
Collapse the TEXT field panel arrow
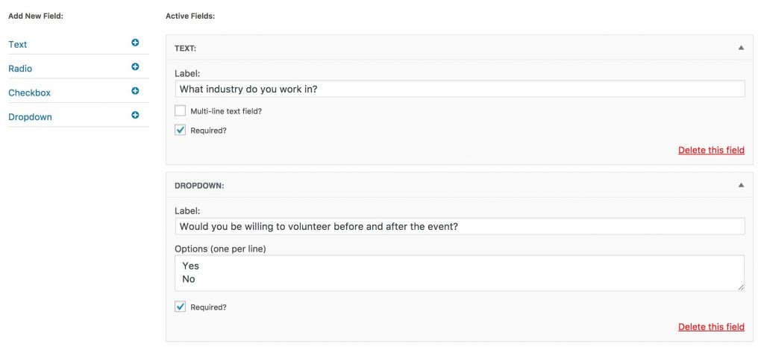pyautogui.click(x=741, y=48)
